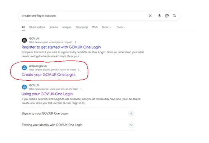Click the URL text ending 'using-your-gov-uk-one-login'
The image size is (209, 143).
click(54, 89)
